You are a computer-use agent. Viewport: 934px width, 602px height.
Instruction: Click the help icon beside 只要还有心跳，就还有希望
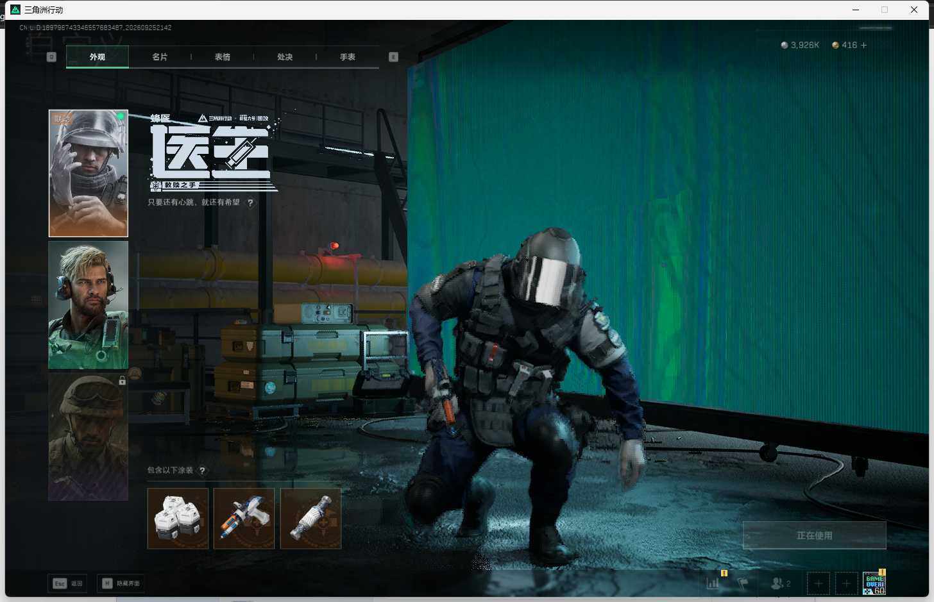[x=250, y=203]
